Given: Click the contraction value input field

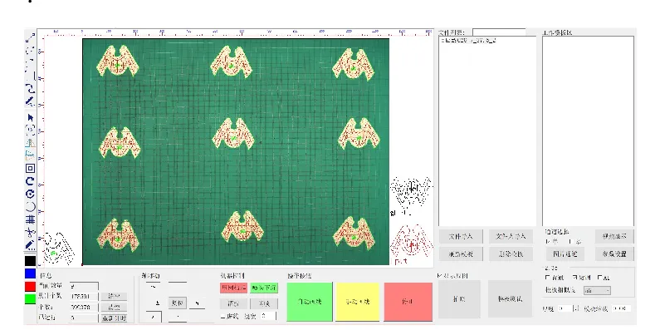Looking at the screenshot, I should tap(622, 308).
